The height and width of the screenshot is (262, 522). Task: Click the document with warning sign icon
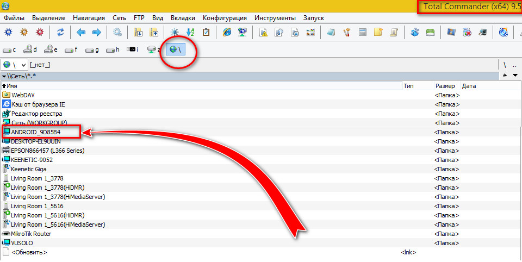tap(263, 32)
